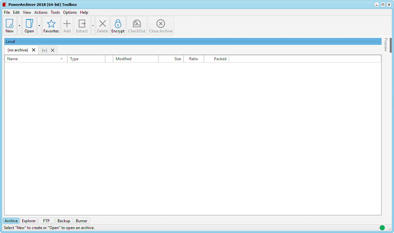Screen dimensions: 394x233
Task: Expand the Preview side panel
Action: [x=386, y=45]
